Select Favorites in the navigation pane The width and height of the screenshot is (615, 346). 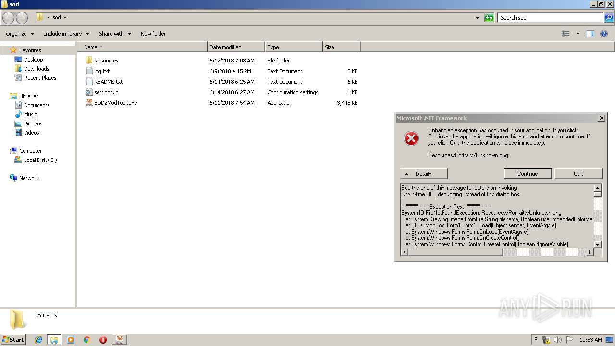pos(30,50)
